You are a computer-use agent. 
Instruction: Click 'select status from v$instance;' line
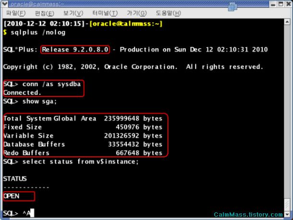(71, 162)
